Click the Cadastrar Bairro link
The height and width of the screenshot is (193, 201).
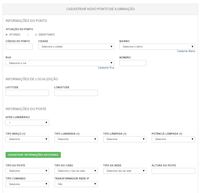click(186, 51)
